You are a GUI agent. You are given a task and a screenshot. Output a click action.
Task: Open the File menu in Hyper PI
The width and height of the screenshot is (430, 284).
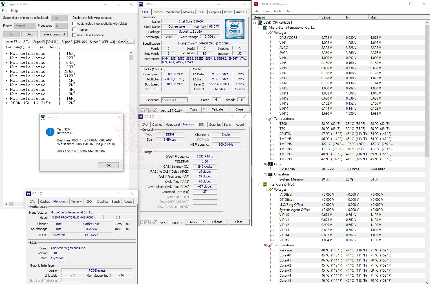[x=5, y=11]
